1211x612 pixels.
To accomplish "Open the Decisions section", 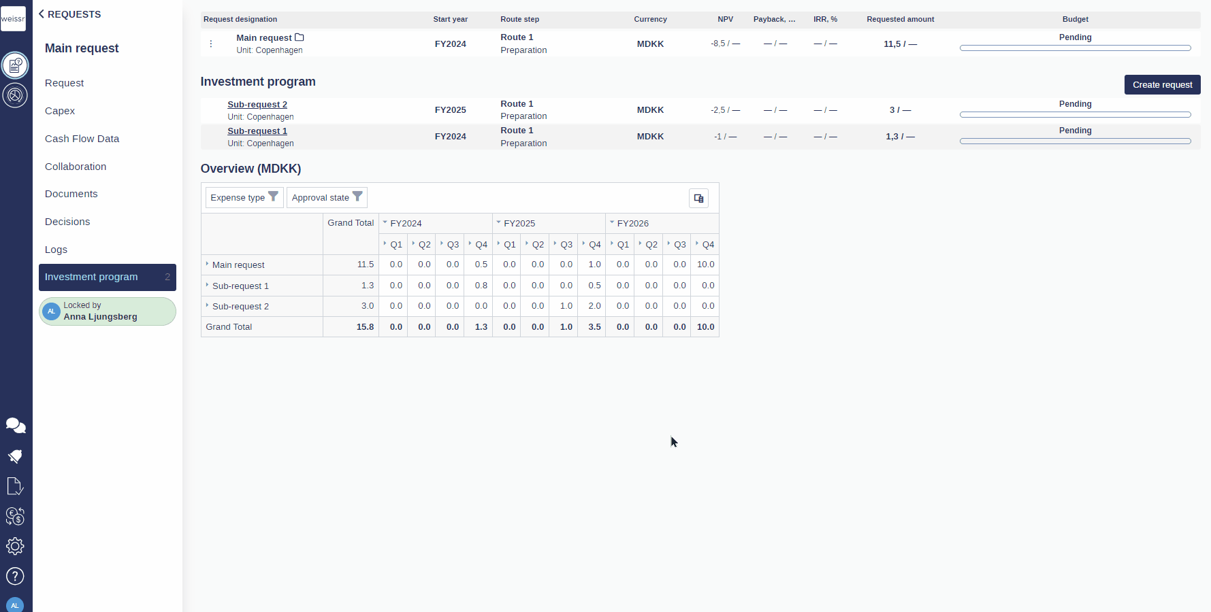I will [x=67, y=222].
